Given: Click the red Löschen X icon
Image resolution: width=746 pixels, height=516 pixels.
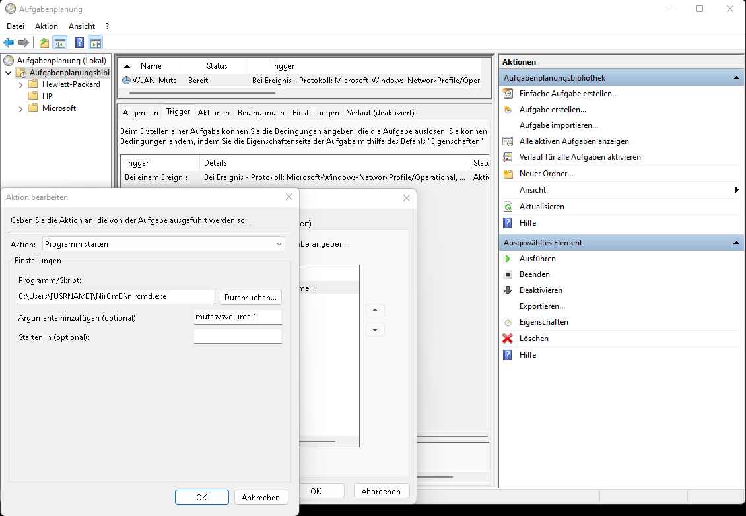Looking at the screenshot, I should [508, 339].
